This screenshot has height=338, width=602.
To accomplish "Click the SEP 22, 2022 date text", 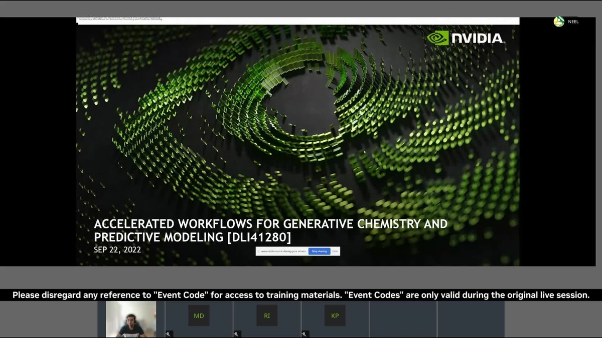I will pyautogui.click(x=117, y=249).
